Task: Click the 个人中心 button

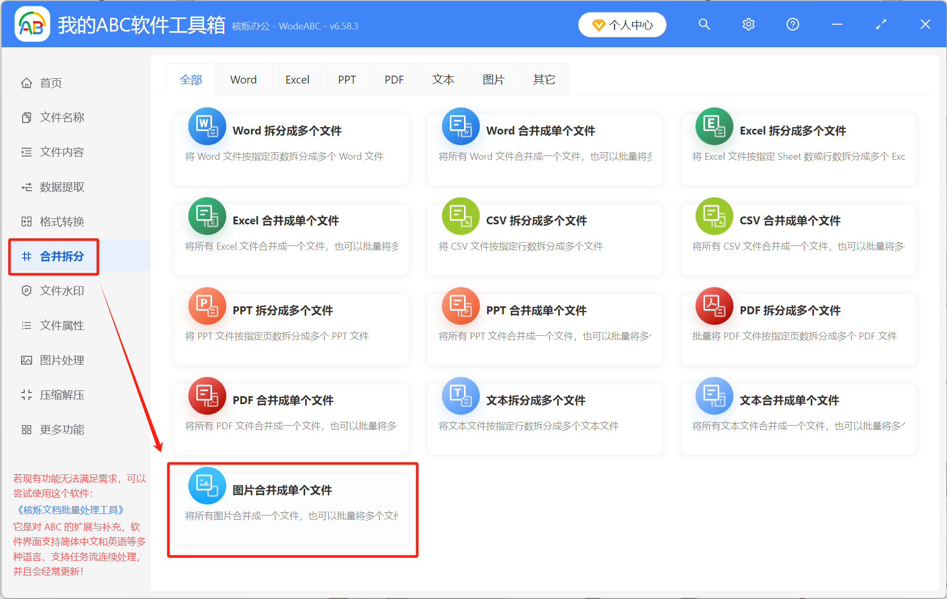Action: pos(622,24)
